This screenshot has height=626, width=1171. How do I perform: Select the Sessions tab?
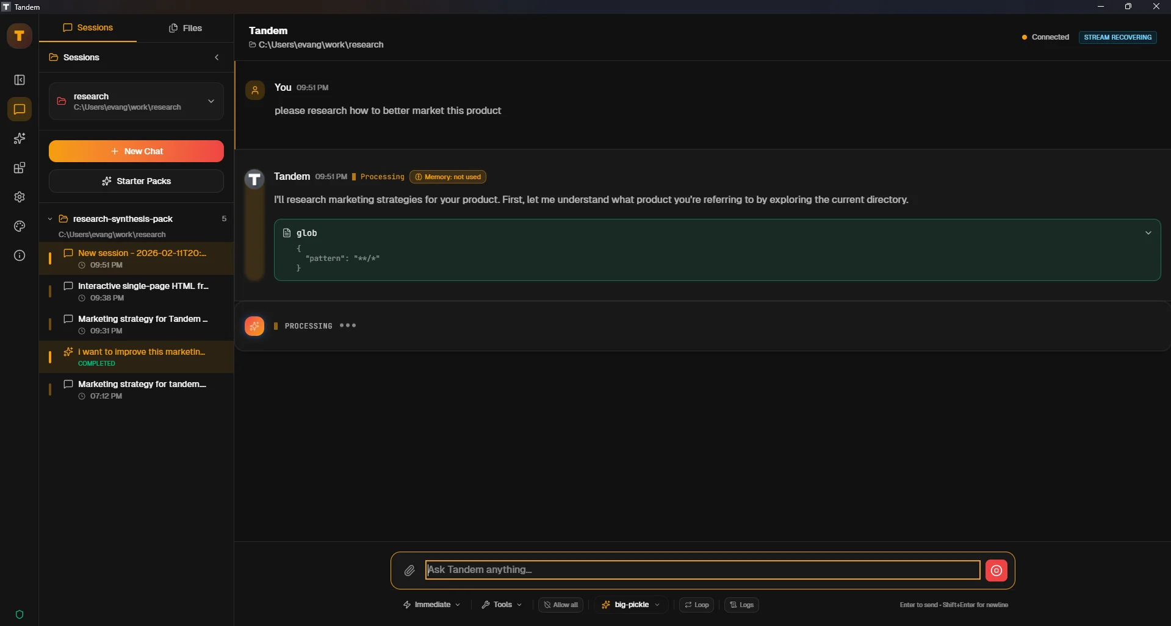88,28
